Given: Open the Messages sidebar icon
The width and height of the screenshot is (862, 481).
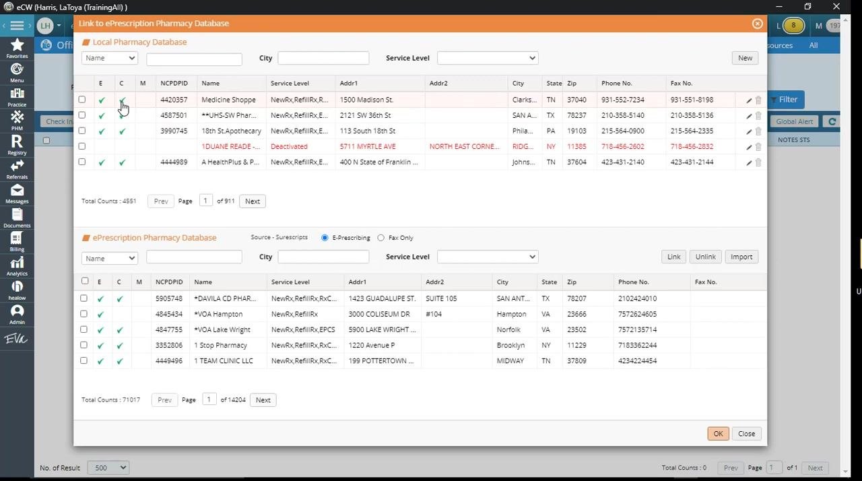Looking at the screenshot, I should point(17,193).
